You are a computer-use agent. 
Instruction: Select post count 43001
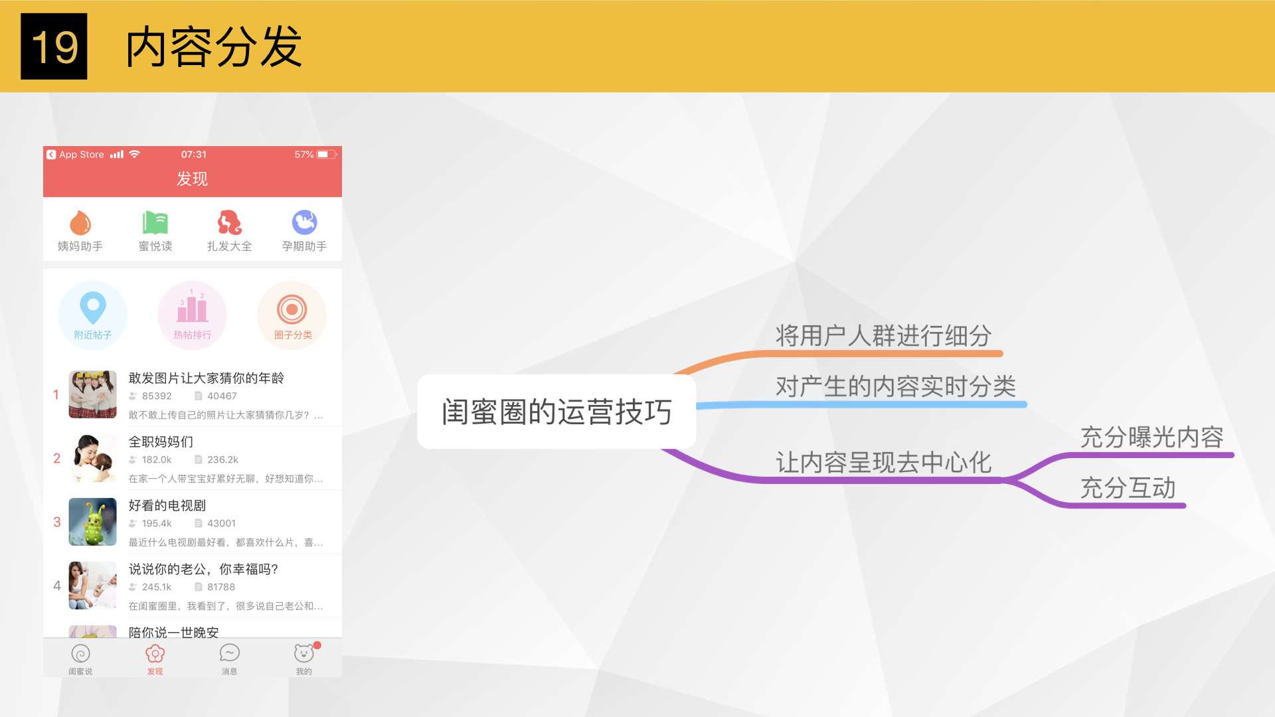[x=221, y=523]
